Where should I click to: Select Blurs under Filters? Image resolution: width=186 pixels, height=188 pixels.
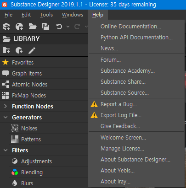pos(27,183)
